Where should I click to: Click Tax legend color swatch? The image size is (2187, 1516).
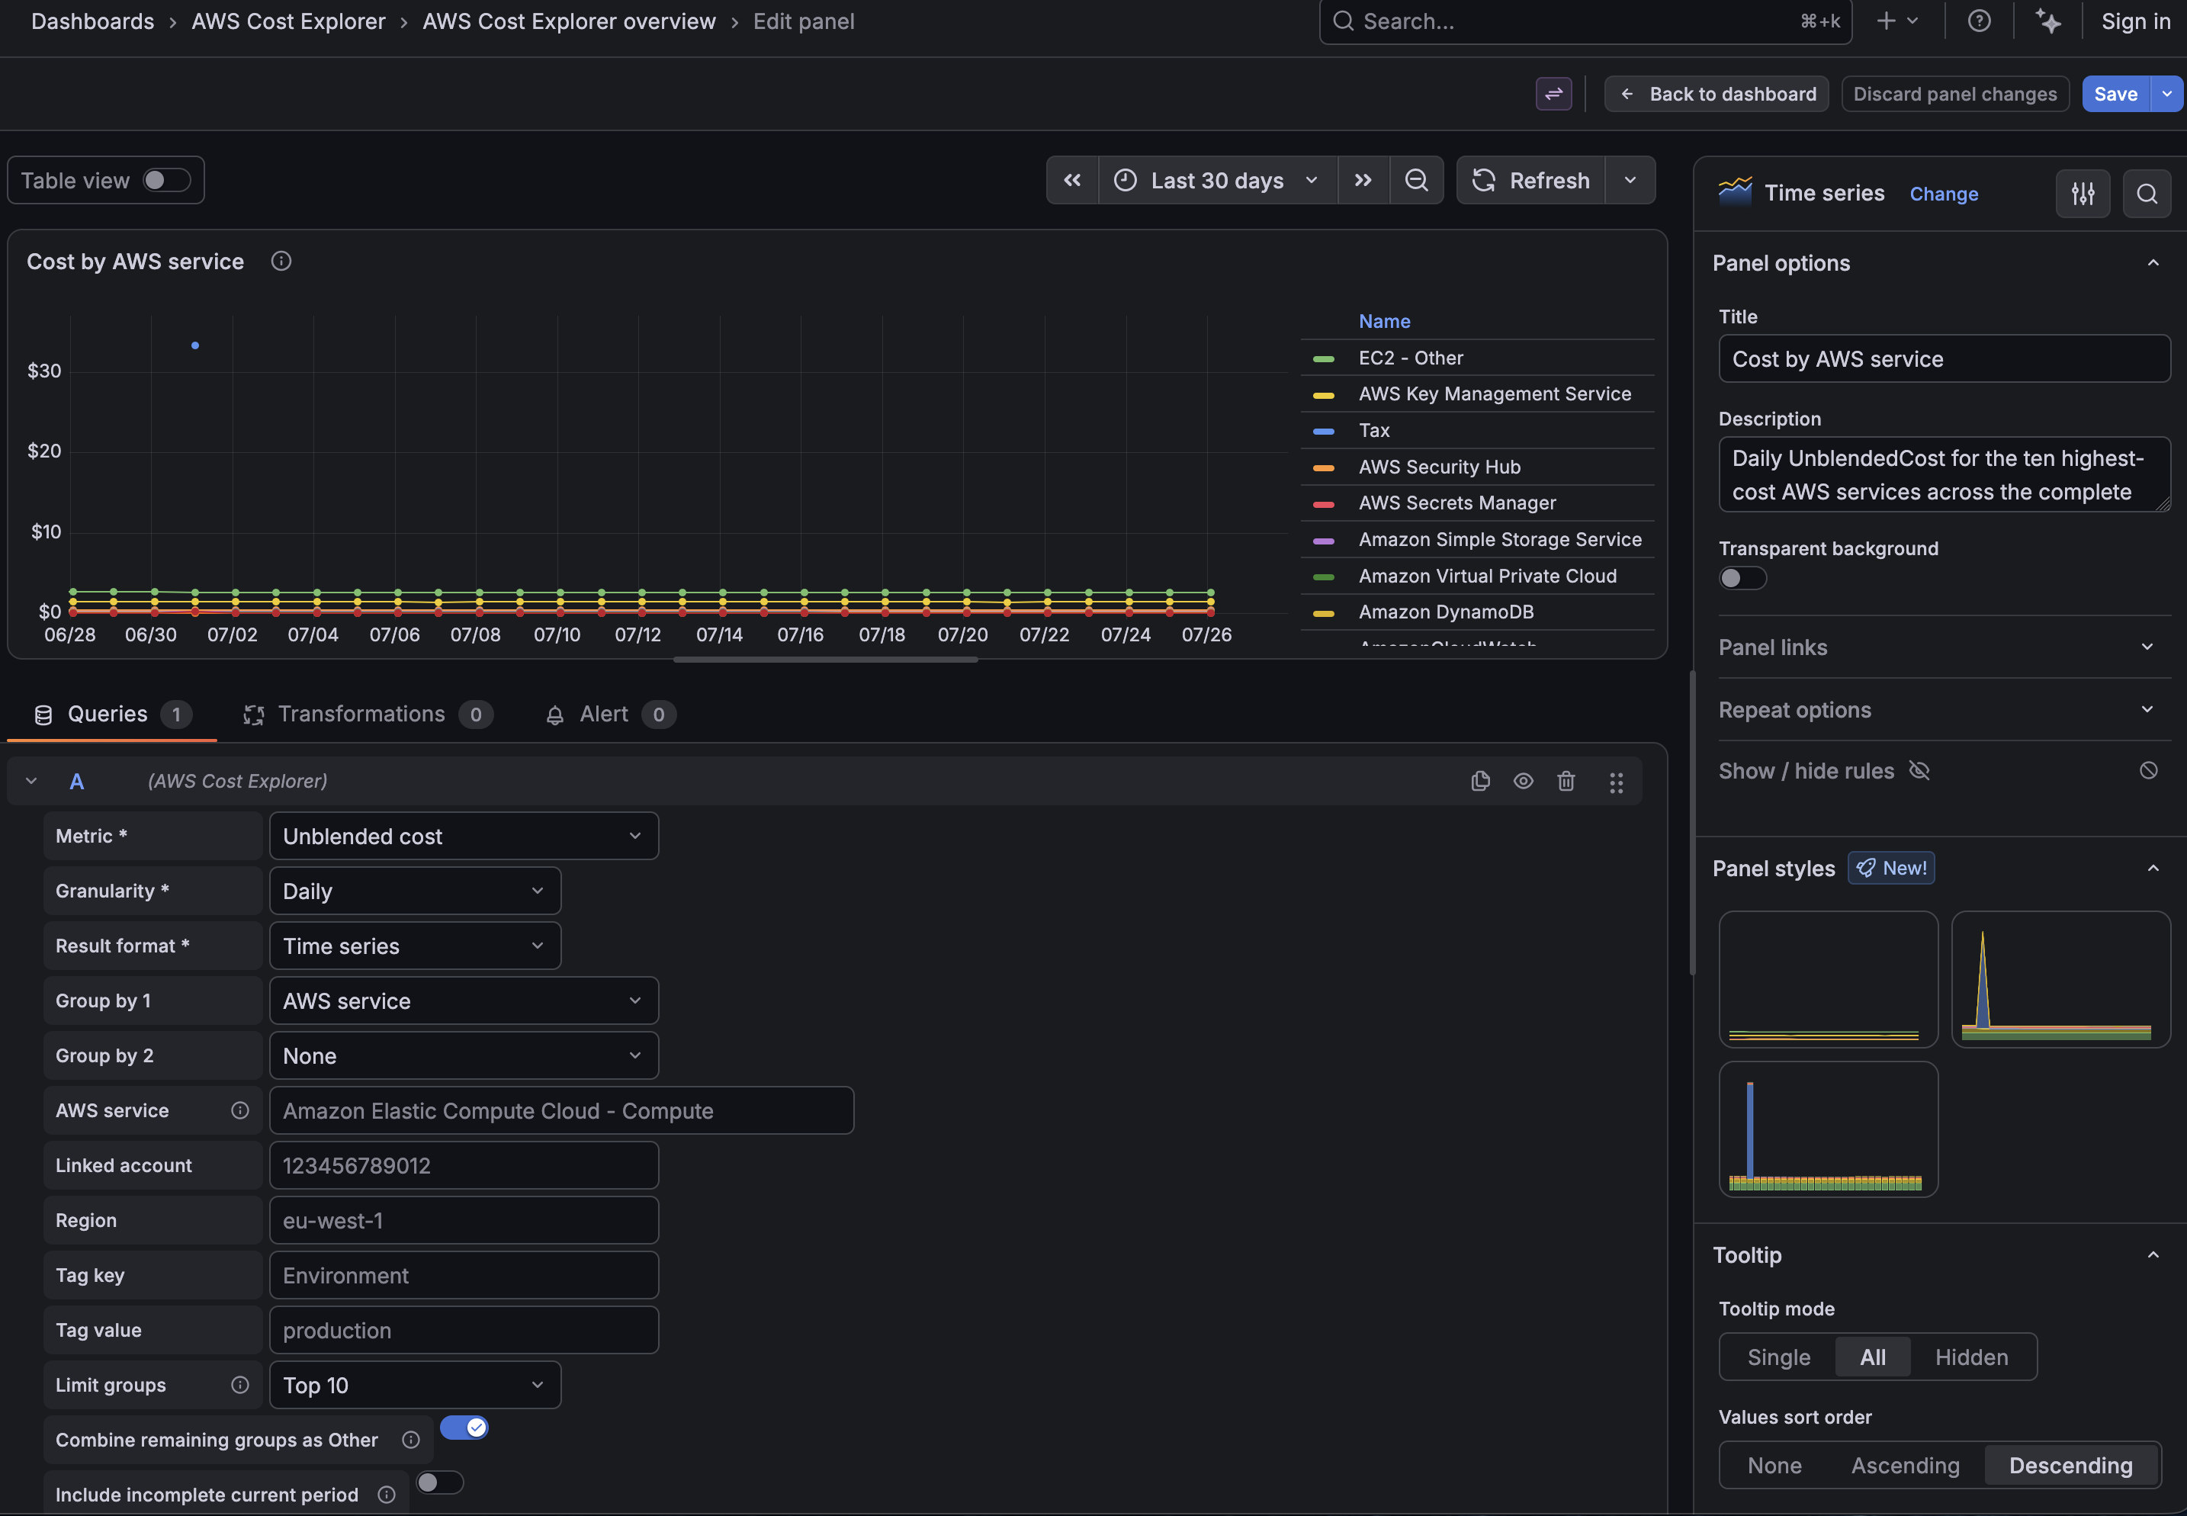pyautogui.click(x=1323, y=432)
